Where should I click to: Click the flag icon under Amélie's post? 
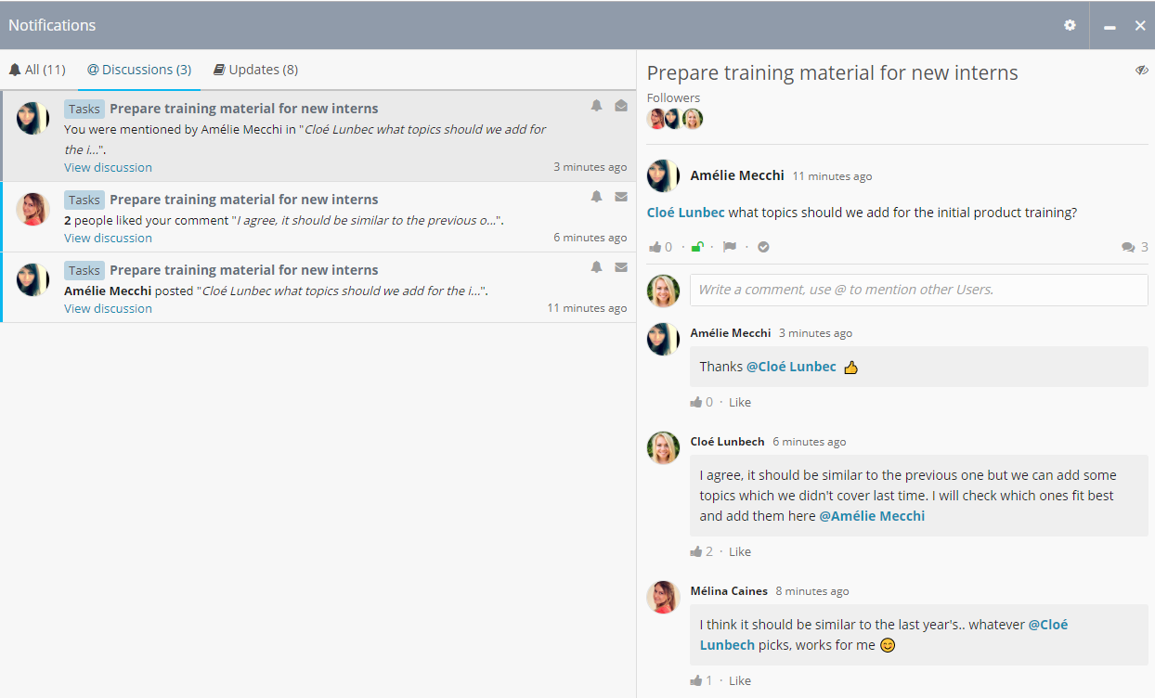730,247
